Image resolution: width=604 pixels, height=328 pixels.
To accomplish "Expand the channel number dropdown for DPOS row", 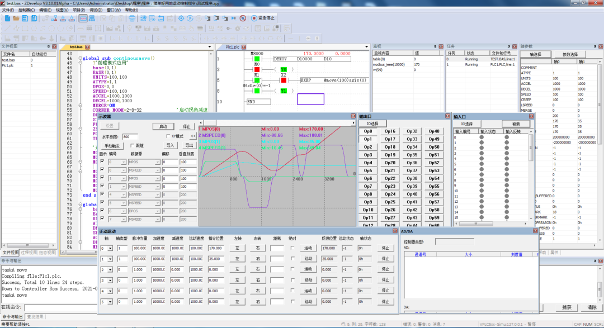I will tap(124, 211).
